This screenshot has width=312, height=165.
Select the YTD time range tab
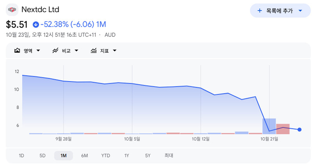(106, 156)
